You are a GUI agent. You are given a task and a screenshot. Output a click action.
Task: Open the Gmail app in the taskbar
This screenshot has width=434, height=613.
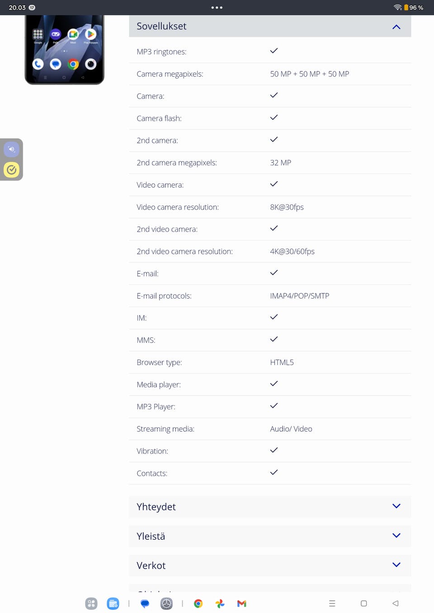pyautogui.click(x=241, y=604)
